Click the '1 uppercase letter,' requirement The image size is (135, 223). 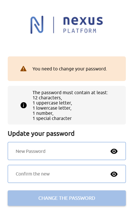coord(52,103)
